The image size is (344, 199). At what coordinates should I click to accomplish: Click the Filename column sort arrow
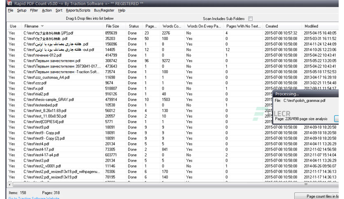42,26
